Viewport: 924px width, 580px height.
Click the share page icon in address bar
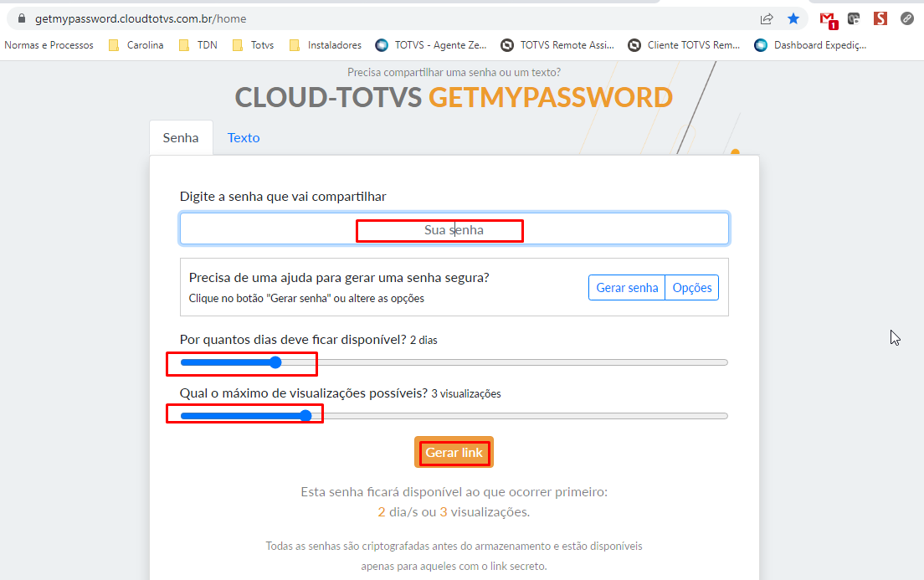click(x=766, y=19)
